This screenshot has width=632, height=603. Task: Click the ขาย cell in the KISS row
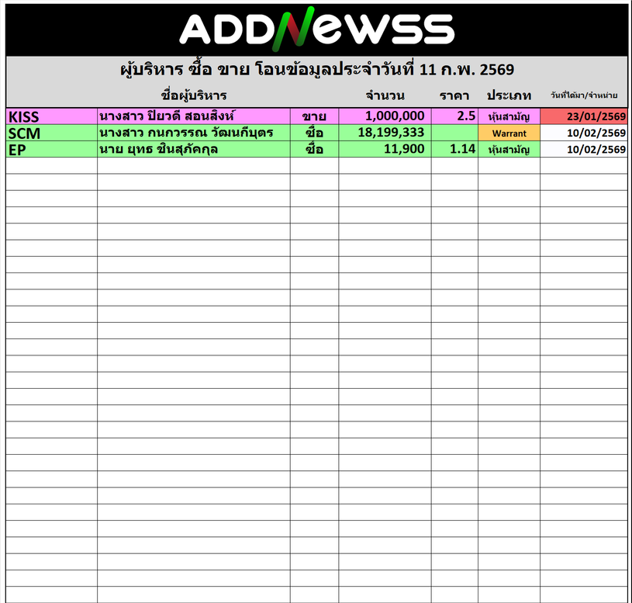coord(314,116)
